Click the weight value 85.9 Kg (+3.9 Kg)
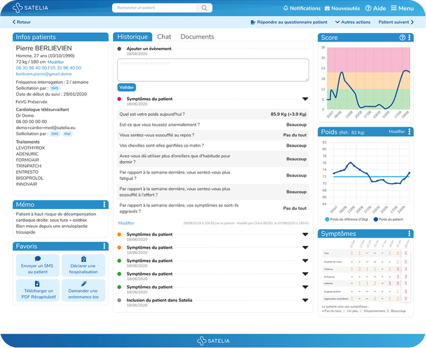 (x=288, y=114)
